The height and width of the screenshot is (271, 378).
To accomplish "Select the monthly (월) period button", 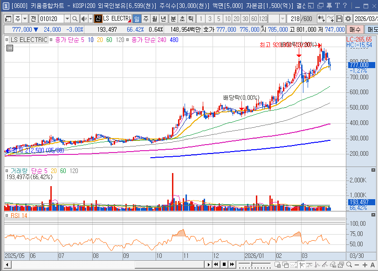I will [x=155, y=19].
